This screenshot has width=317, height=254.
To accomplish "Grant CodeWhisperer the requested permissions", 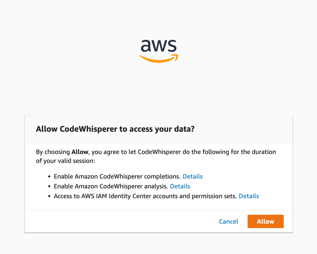I will click(265, 221).
